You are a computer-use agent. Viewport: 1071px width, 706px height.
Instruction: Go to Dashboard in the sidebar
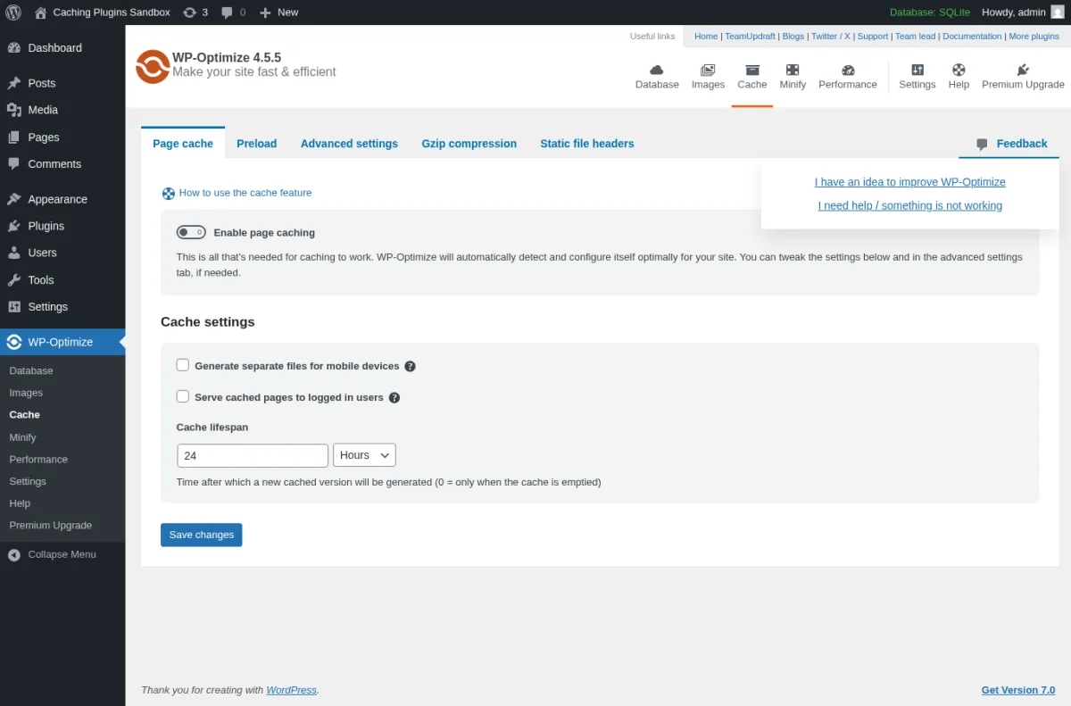[x=62, y=48]
